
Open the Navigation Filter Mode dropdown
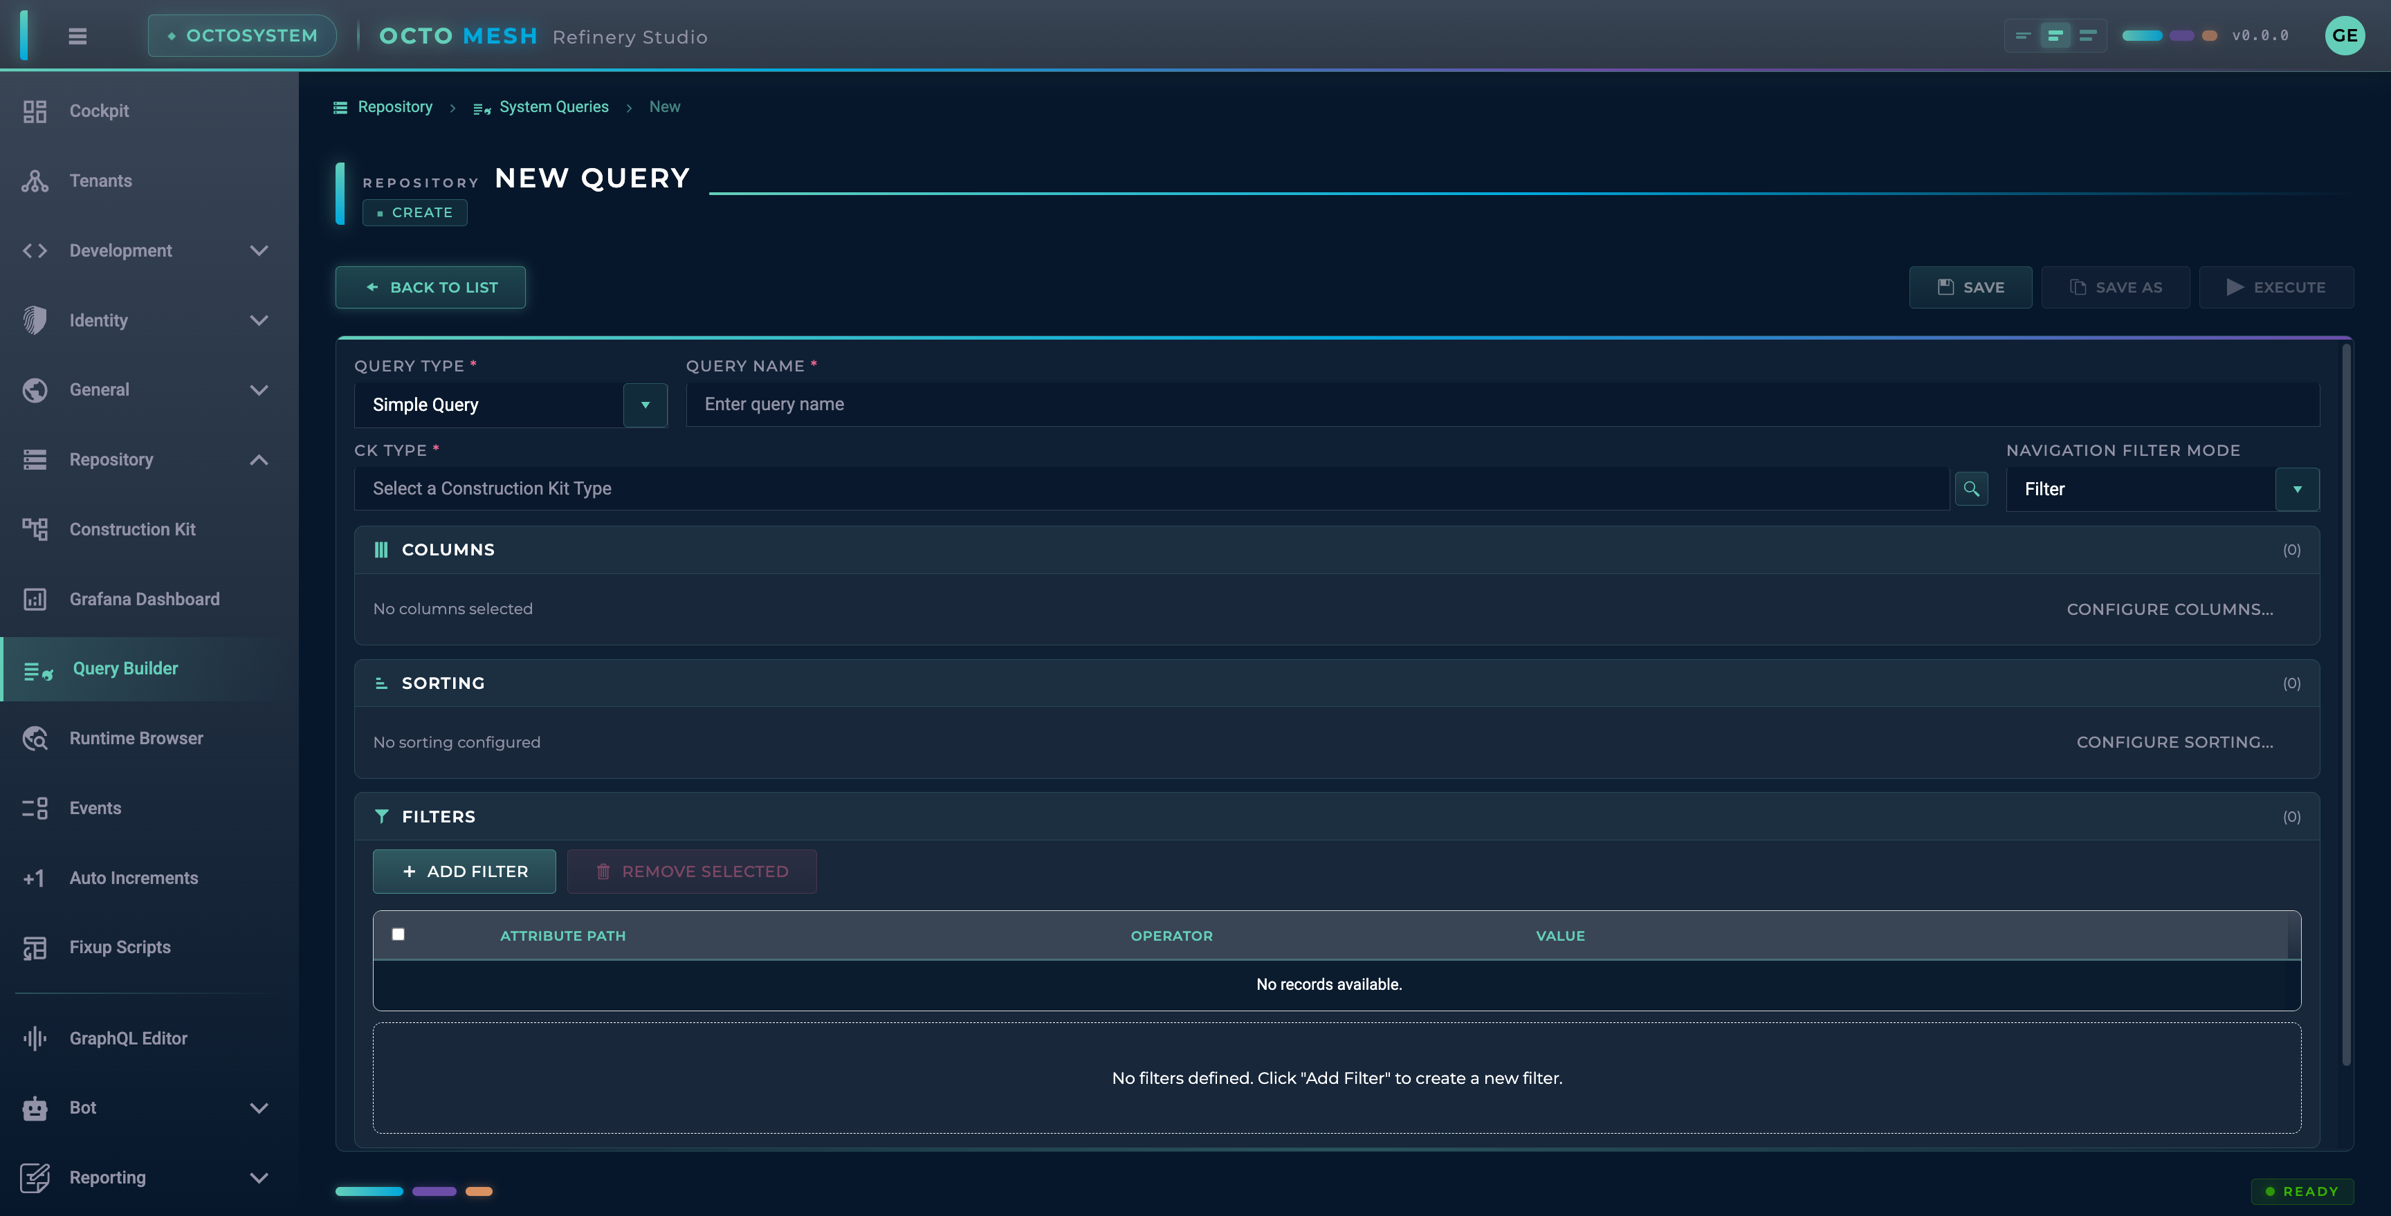[2297, 489]
